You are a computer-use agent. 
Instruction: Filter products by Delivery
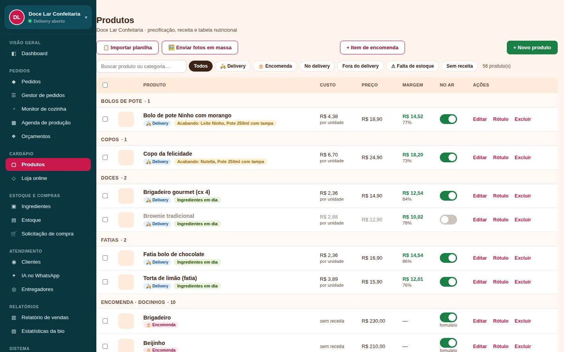(x=233, y=66)
